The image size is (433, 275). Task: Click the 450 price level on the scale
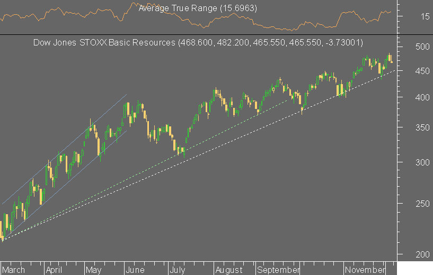pyautogui.click(x=422, y=71)
